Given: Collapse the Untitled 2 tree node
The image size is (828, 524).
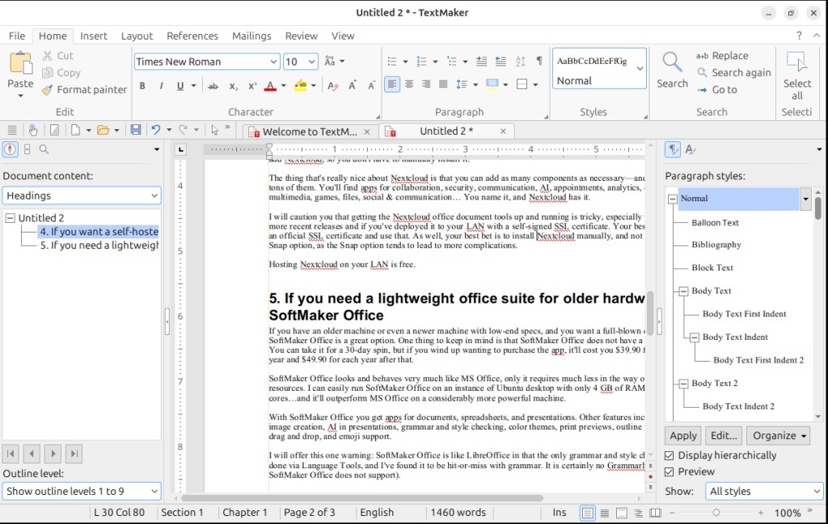Looking at the screenshot, I should pos(10,218).
